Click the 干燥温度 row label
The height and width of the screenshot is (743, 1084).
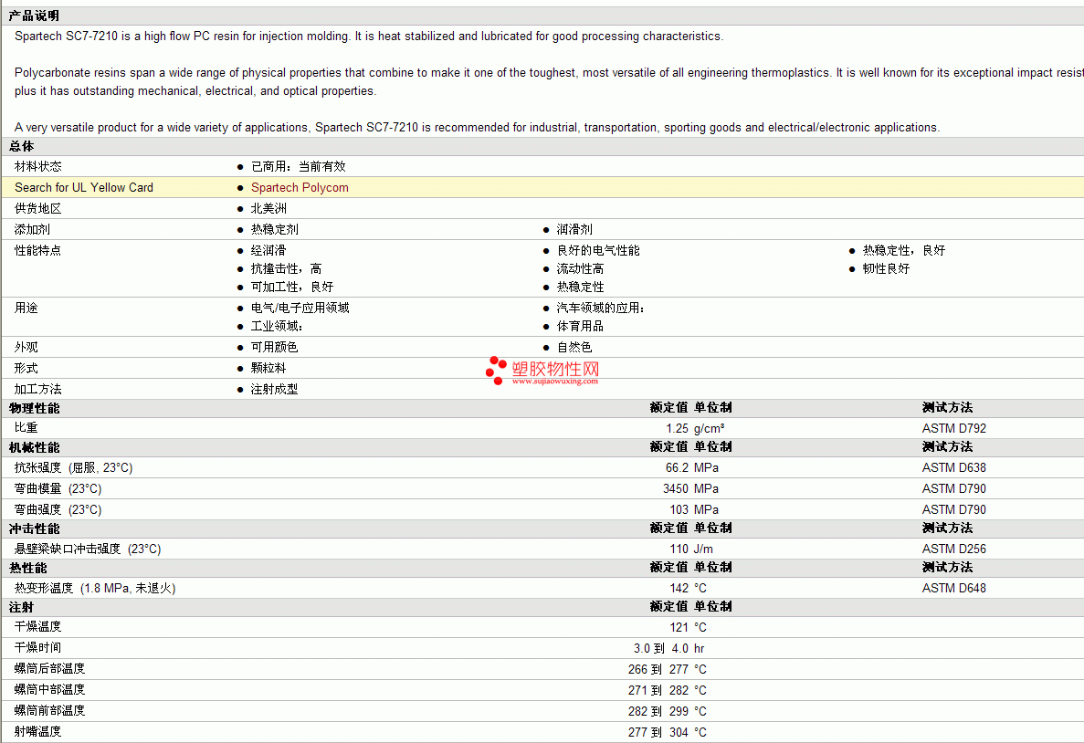click(38, 626)
